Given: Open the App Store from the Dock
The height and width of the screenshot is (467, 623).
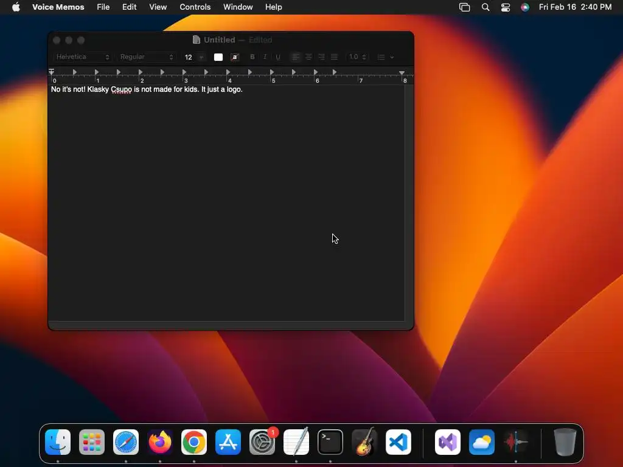Looking at the screenshot, I should tap(228, 442).
